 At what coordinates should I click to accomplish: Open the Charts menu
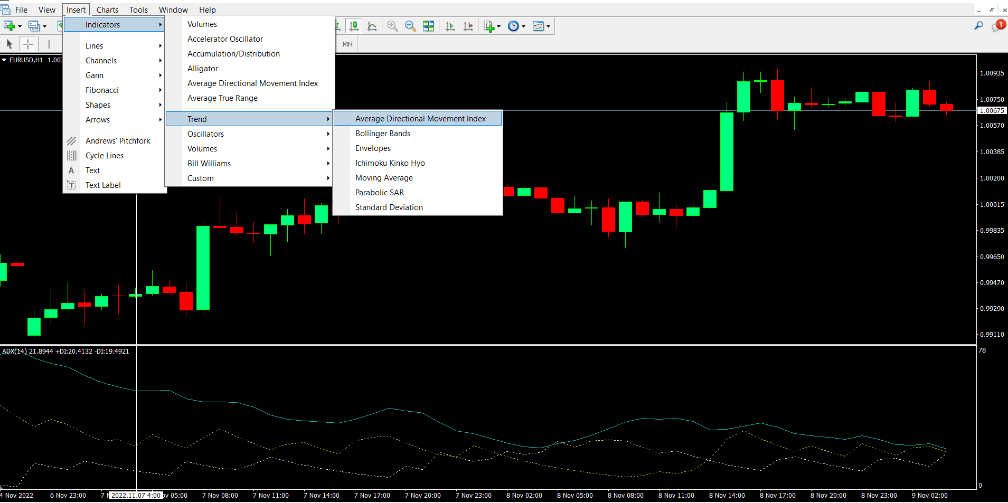(107, 10)
